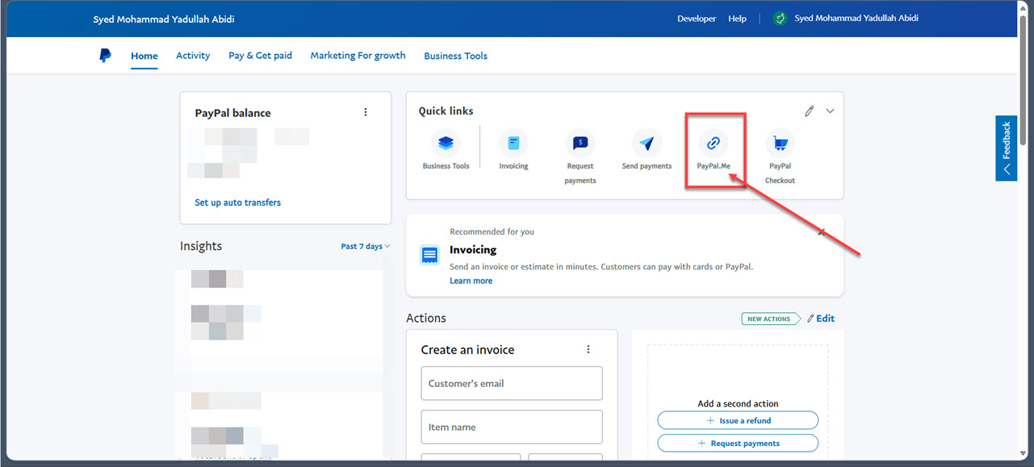Click Edit next to Actions

(821, 319)
